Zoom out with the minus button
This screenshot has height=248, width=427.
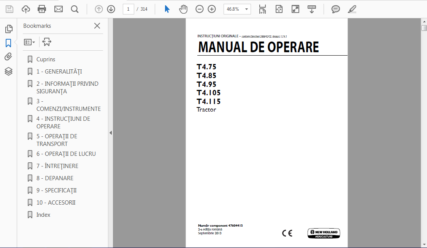[x=199, y=9]
